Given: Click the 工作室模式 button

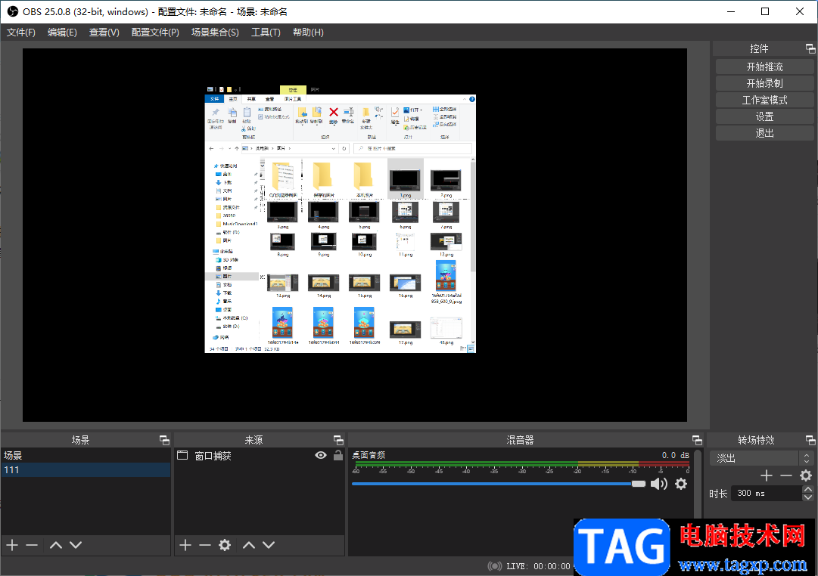Looking at the screenshot, I should pos(764,100).
